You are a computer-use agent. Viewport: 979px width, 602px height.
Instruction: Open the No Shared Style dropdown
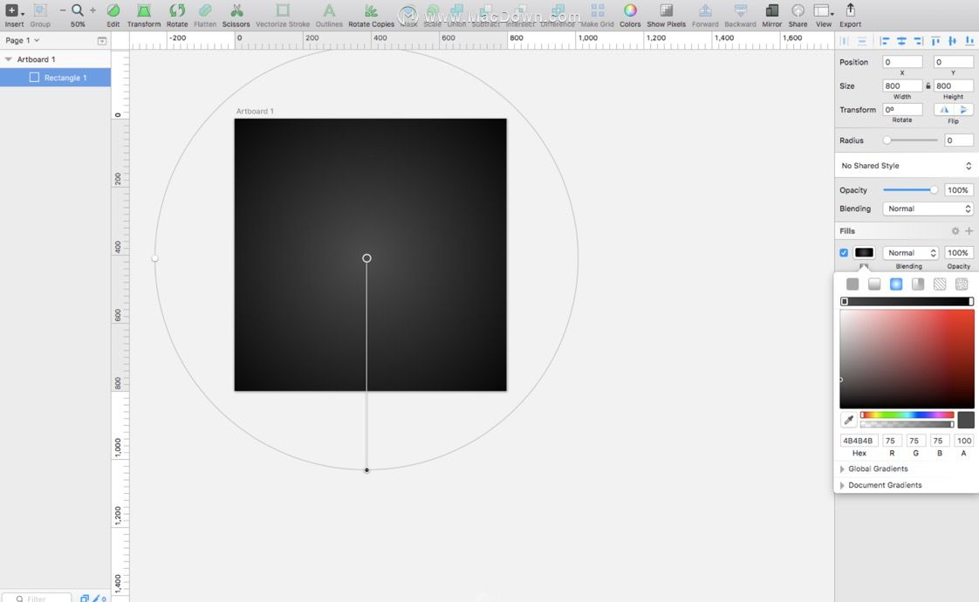pos(906,166)
